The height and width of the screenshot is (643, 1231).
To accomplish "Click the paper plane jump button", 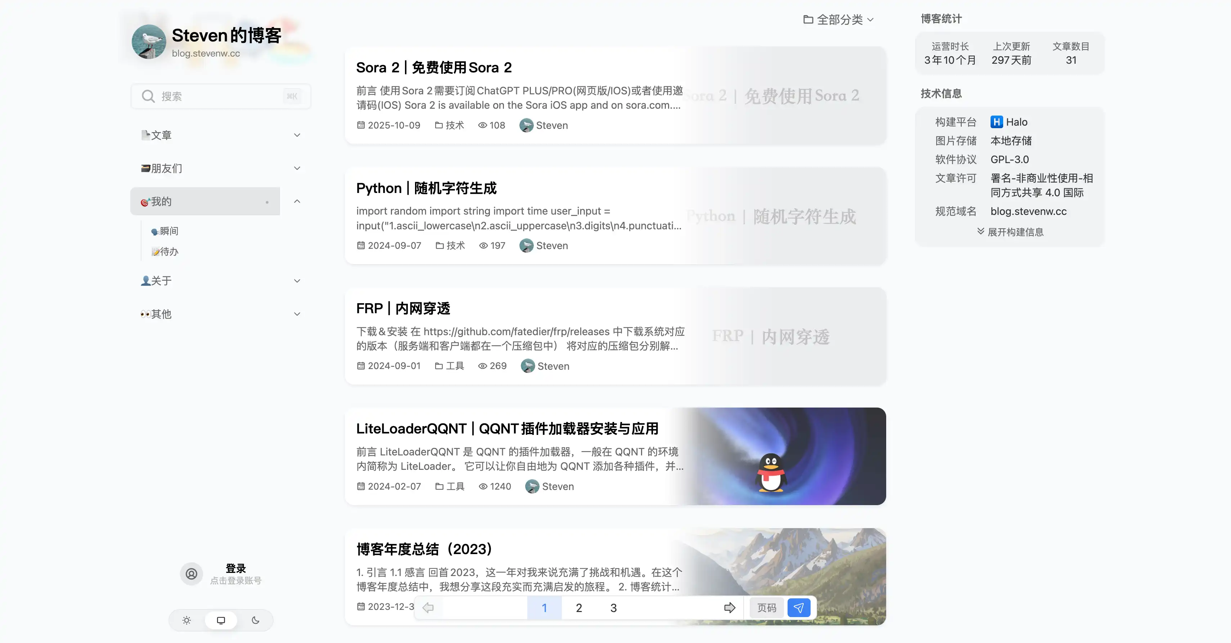I will (798, 608).
